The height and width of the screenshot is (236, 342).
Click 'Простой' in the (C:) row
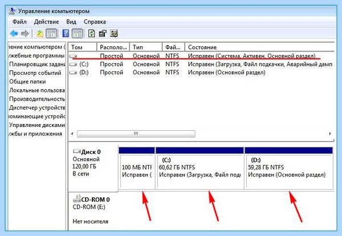112,65
